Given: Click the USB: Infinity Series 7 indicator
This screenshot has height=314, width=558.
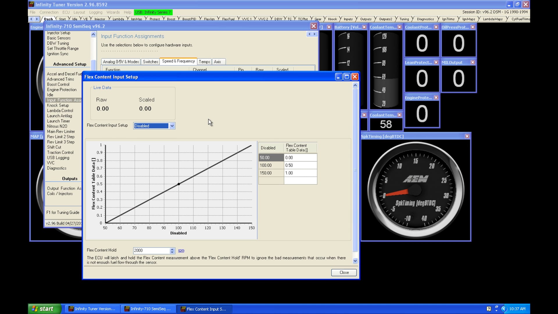Looking at the screenshot, I should pyautogui.click(x=153, y=12).
